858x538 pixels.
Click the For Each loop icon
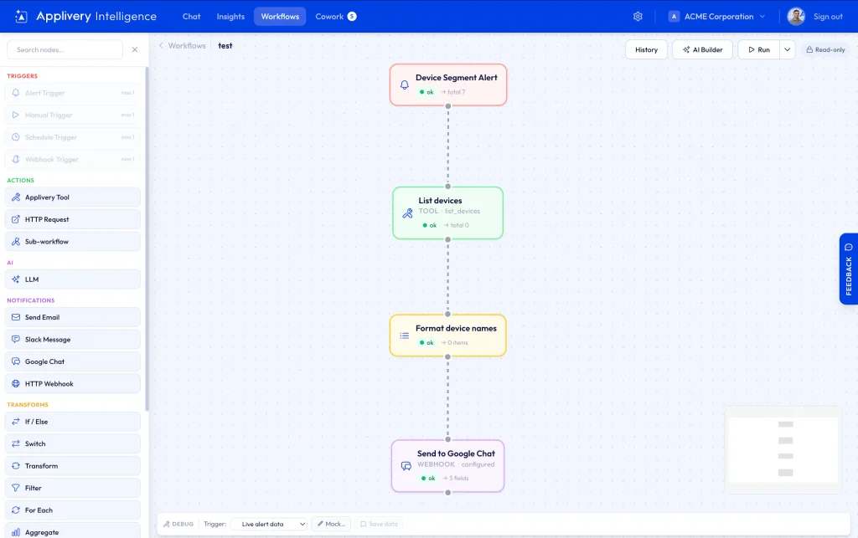coord(16,510)
